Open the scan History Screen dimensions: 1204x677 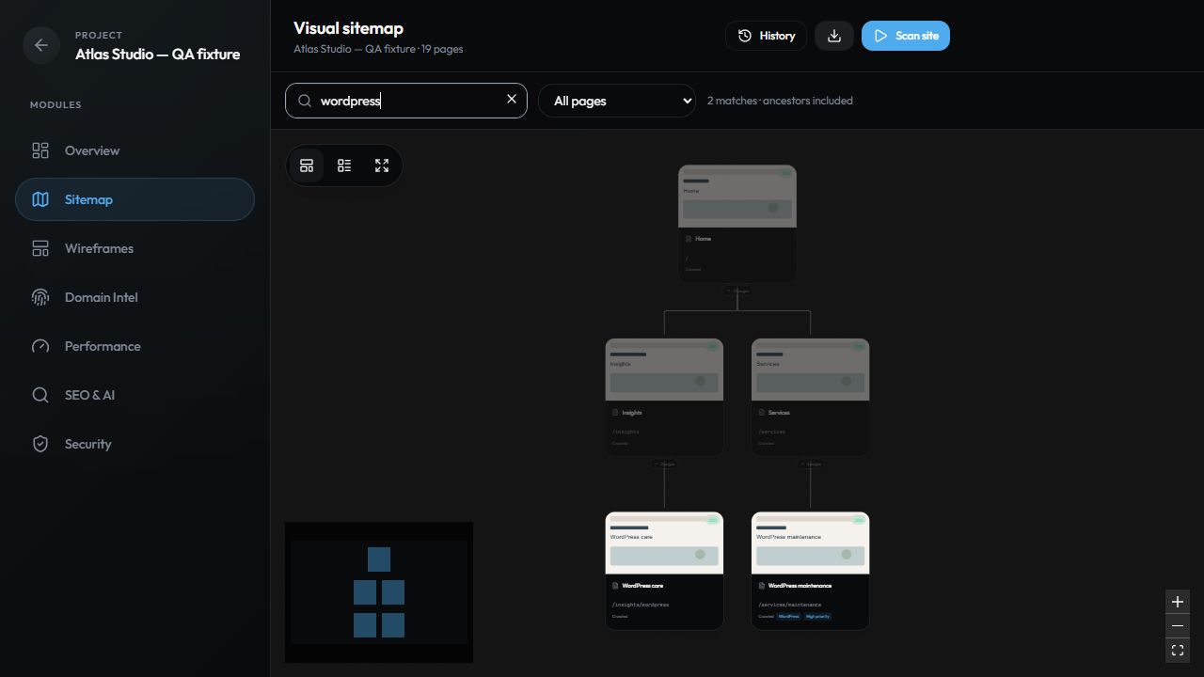[766, 36]
